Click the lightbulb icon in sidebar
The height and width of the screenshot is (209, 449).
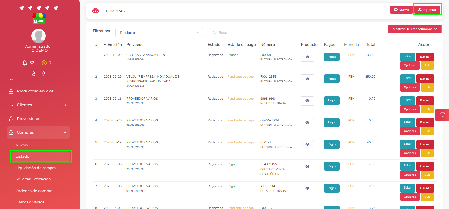43,74
